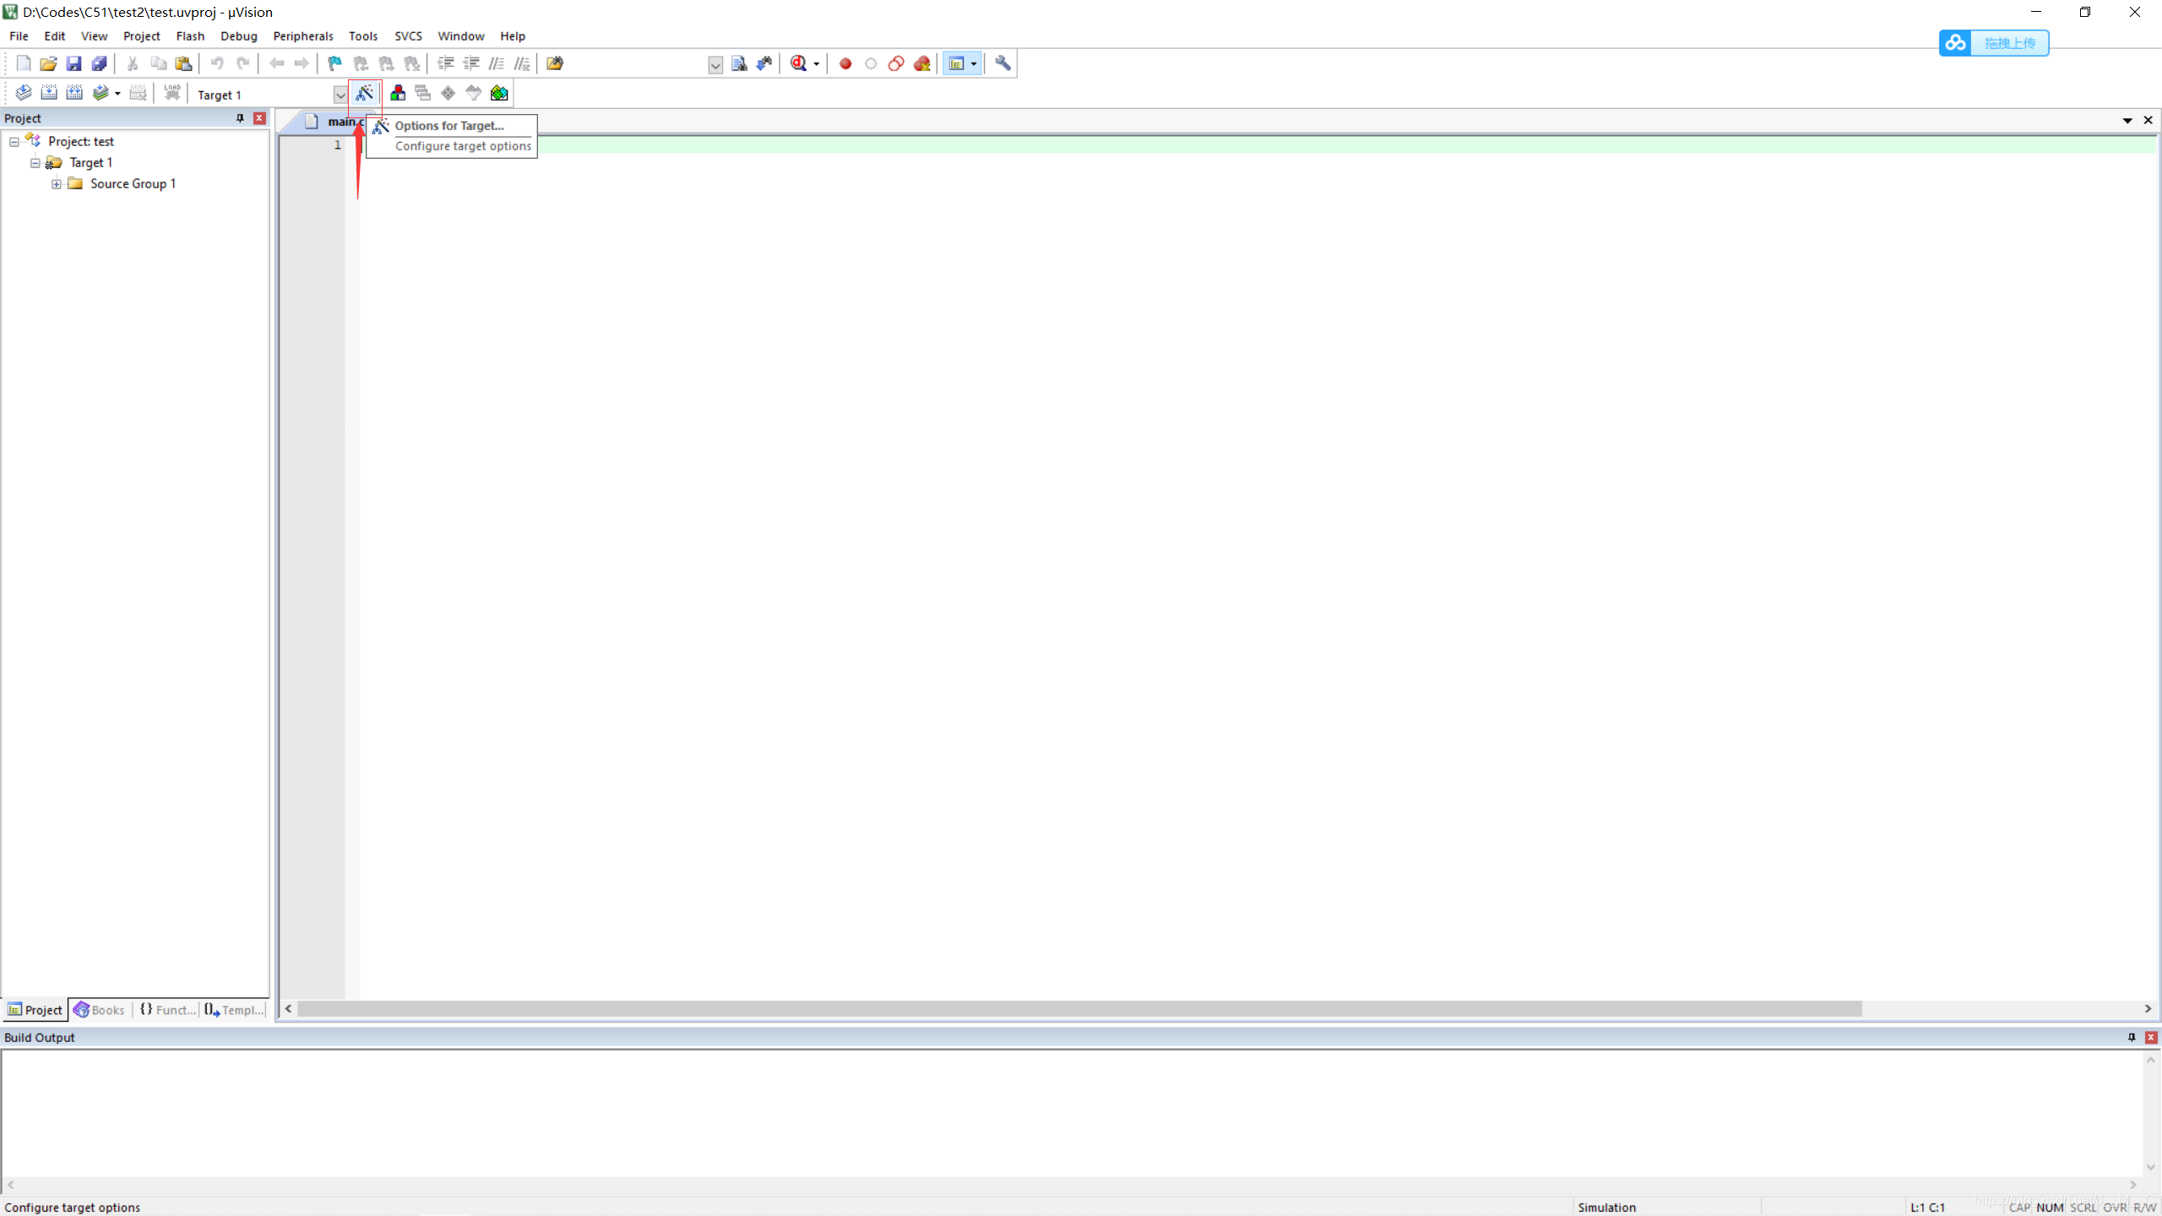Switch to the Books tab
This screenshot has width=2162, height=1216.
click(x=100, y=1010)
